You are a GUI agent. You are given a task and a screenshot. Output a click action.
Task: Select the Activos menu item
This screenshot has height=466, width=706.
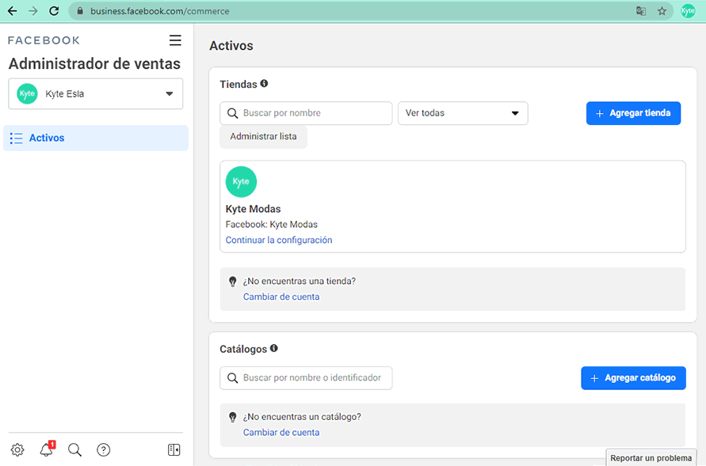(x=95, y=138)
